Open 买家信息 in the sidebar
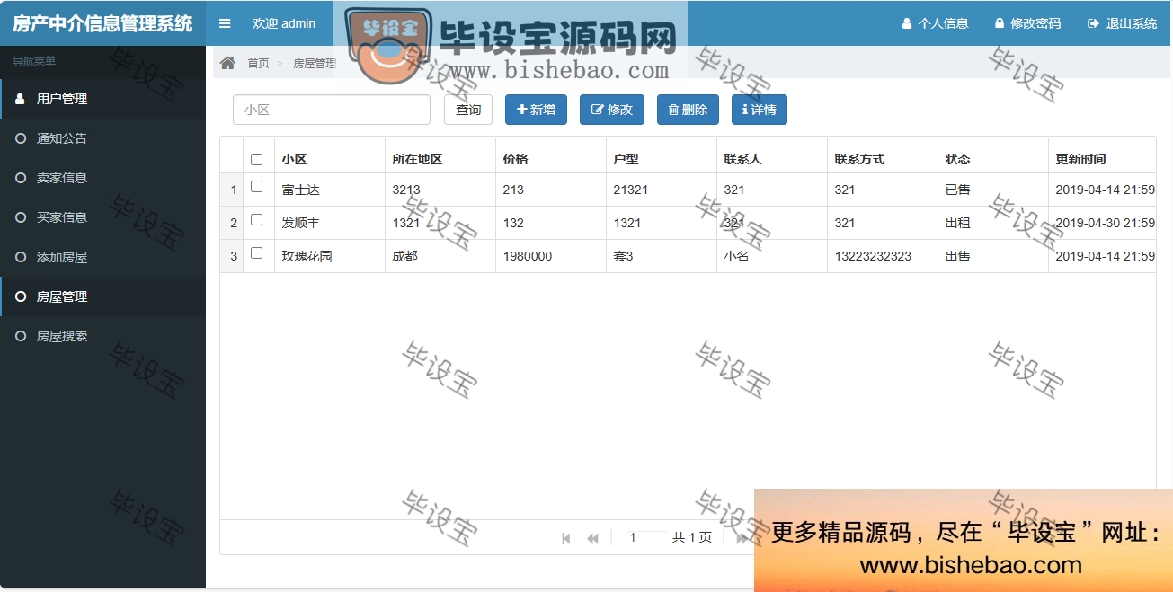1173x592 pixels. click(x=102, y=217)
